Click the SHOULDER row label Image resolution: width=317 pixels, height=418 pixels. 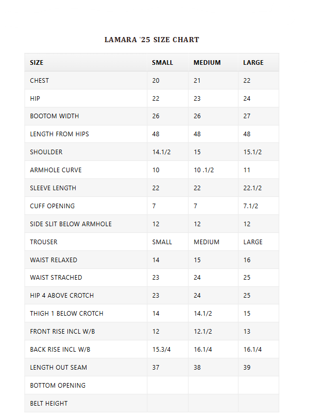point(46,152)
